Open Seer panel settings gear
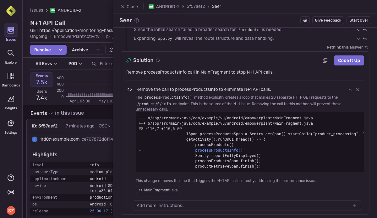Image resolution: width=377 pixels, height=218 pixels. coord(305,20)
